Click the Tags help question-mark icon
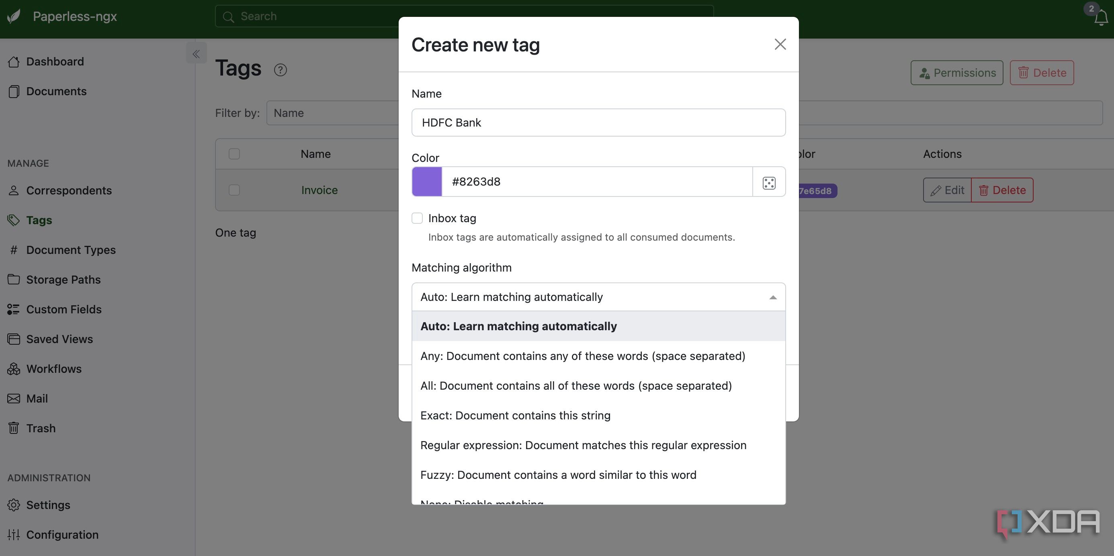Image resolution: width=1114 pixels, height=556 pixels. (280, 70)
